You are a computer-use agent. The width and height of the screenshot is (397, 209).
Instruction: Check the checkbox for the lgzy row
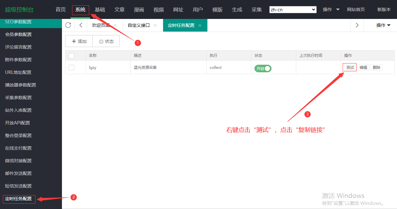click(x=71, y=68)
